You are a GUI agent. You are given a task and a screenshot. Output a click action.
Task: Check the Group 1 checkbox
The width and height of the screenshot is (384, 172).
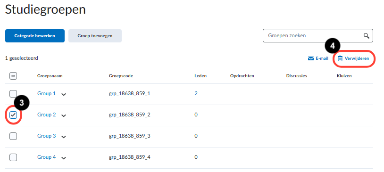[13, 94]
